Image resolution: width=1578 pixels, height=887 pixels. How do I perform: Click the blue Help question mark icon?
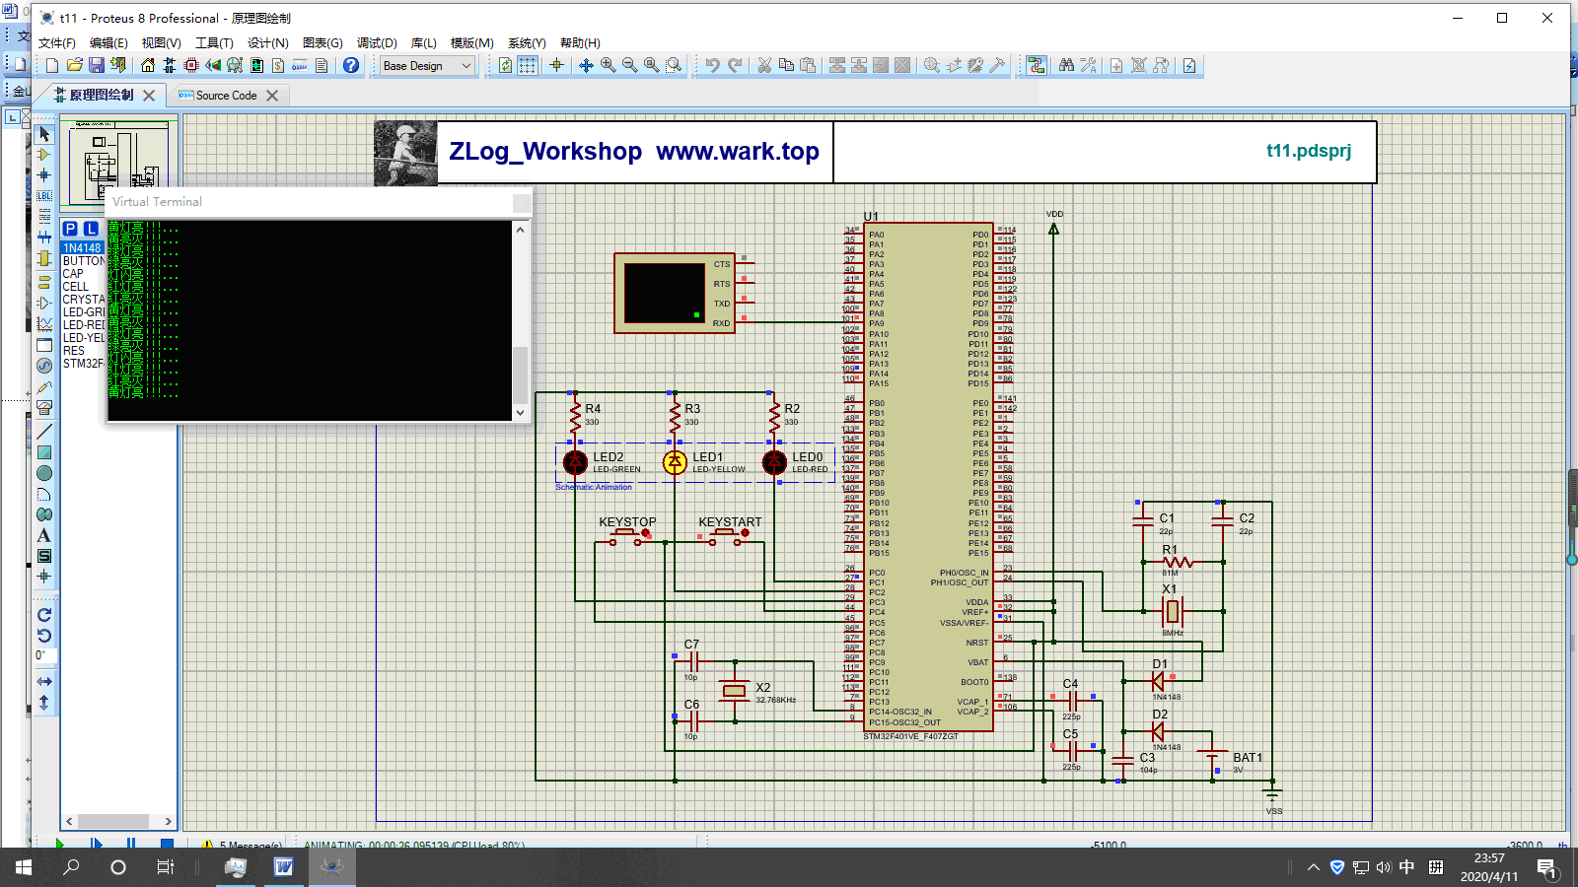[x=351, y=65]
